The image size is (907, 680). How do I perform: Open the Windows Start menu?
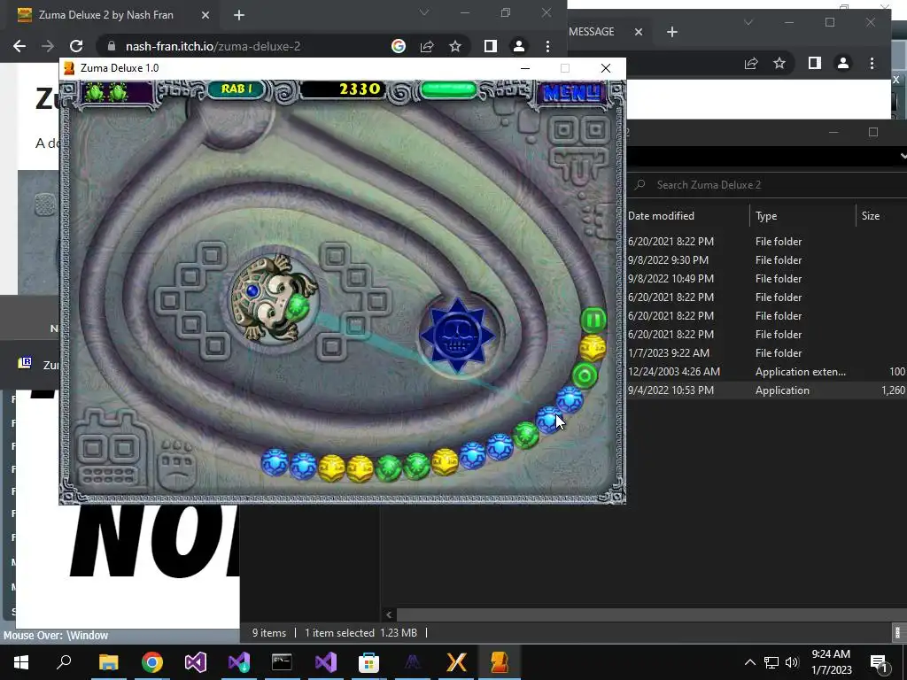tap(21, 662)
